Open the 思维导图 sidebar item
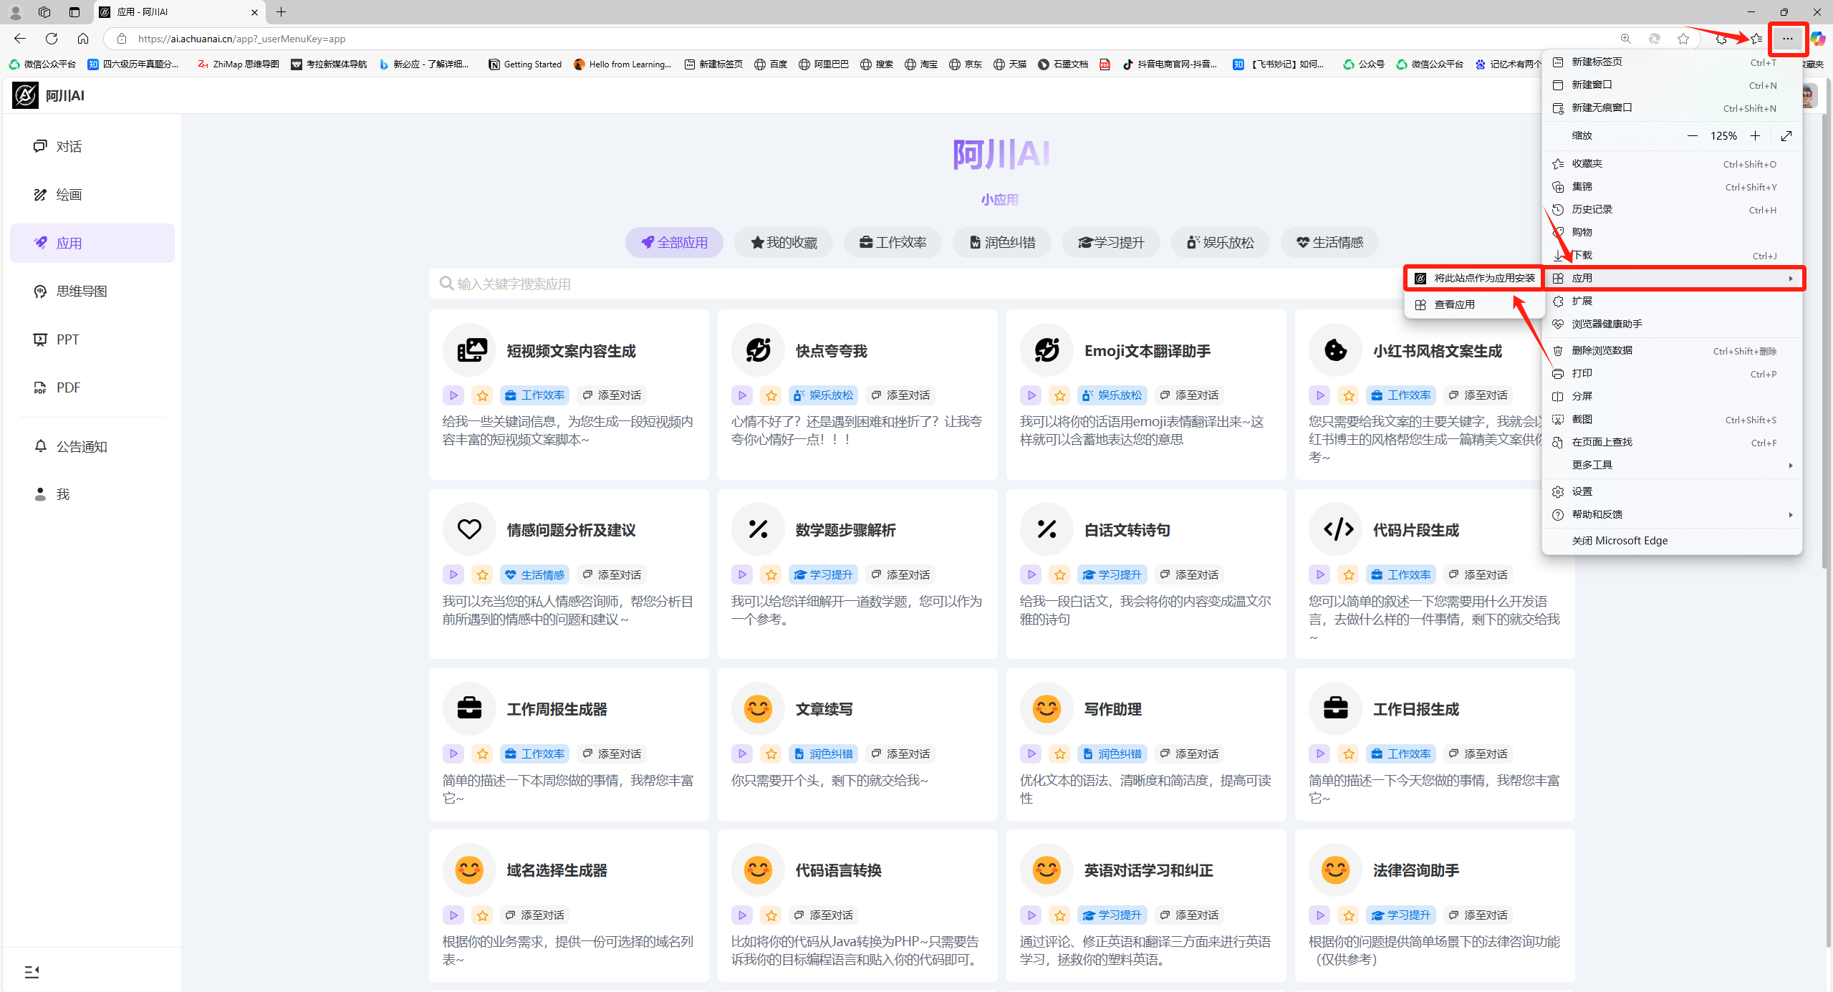The height and width of the screenshot is (992, 1833). click(x=92, y=292)
